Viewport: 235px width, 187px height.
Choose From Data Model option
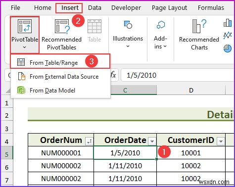60,91
